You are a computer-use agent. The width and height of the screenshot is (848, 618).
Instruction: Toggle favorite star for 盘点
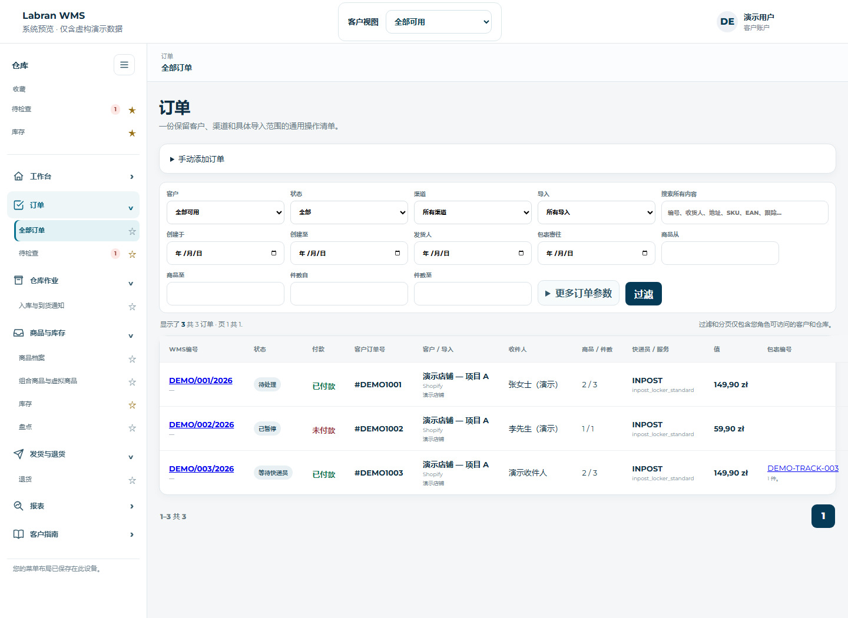(x=132, y=428)
